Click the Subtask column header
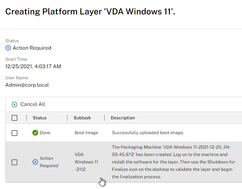The image size is (242, 189). tap(82, 118)
